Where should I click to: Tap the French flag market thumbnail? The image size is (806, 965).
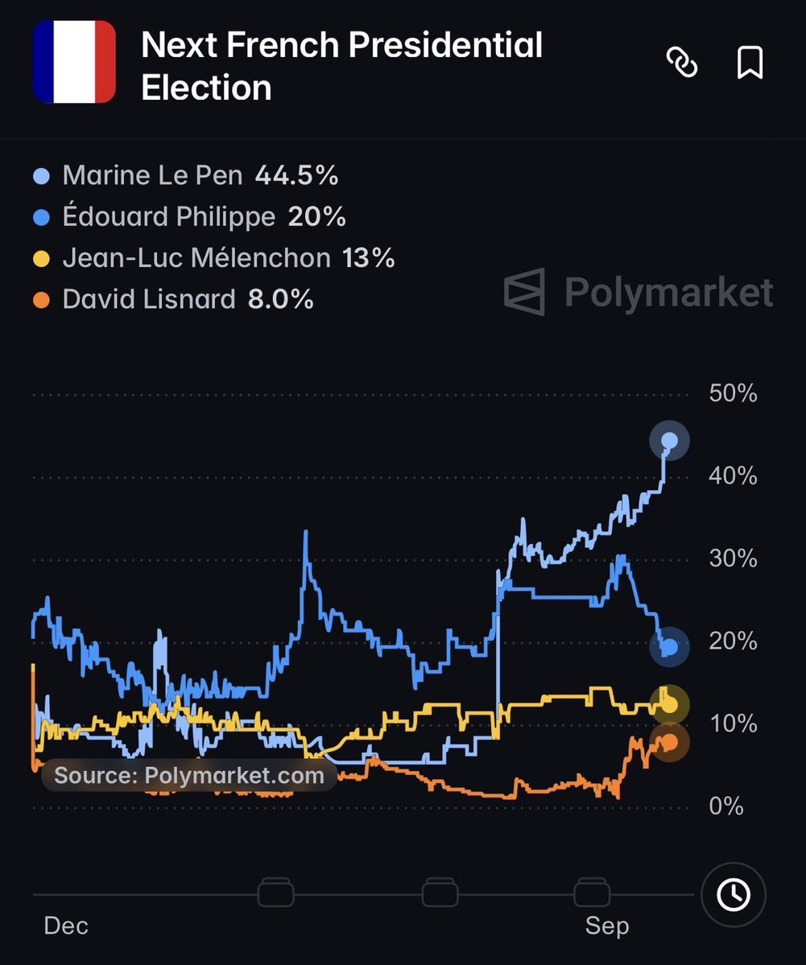(74, 61)
